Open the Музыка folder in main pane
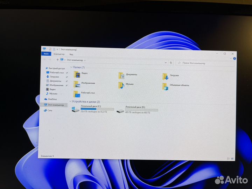The width and height of the screenshot is (252, 189). coord(126,85)
